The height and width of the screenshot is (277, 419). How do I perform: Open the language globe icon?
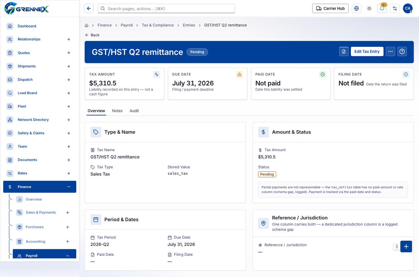pos(356,9)
